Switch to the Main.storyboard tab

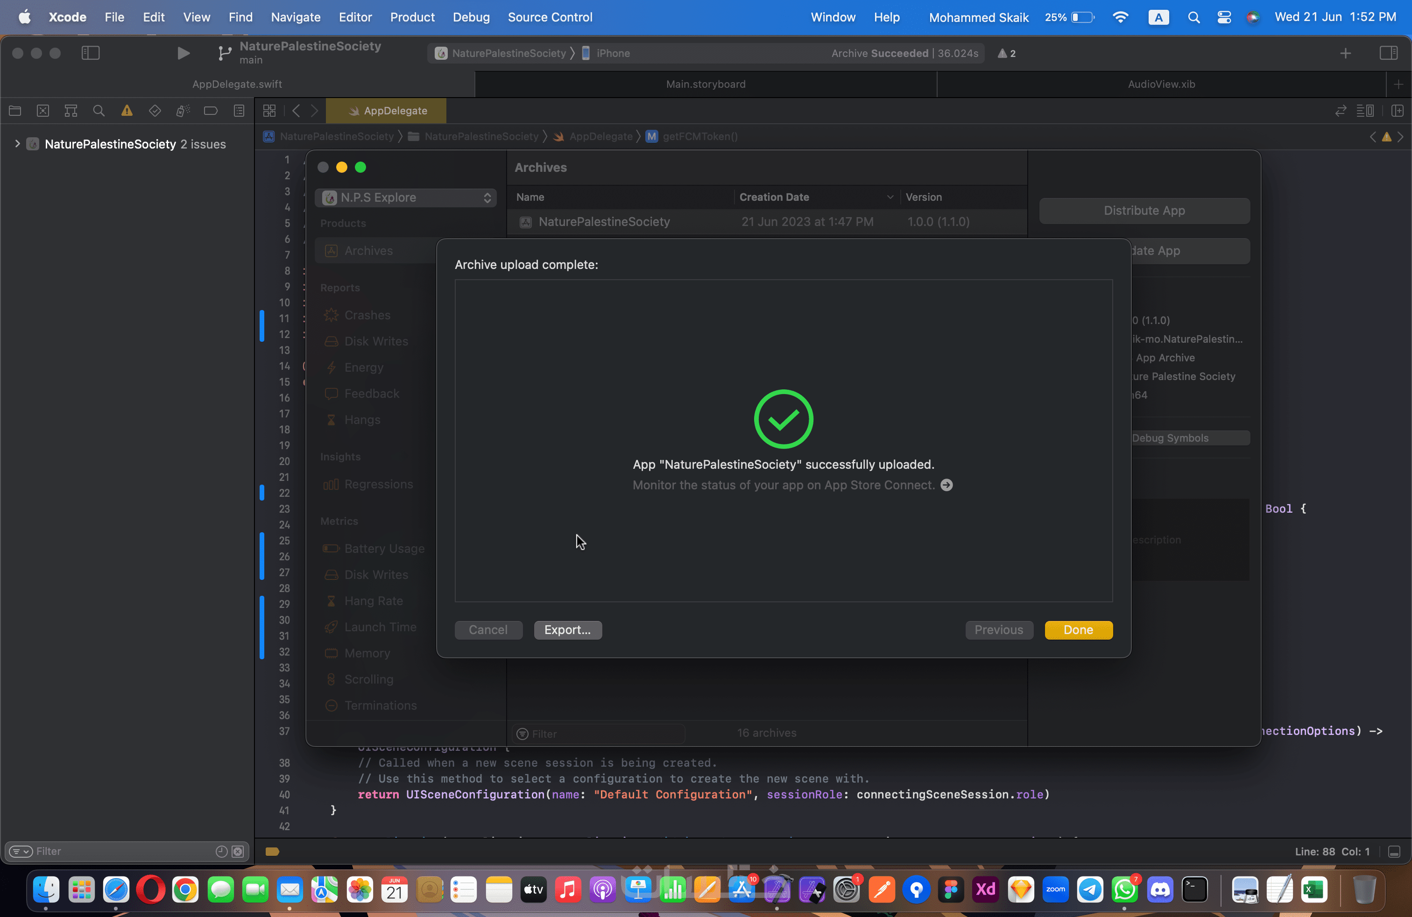tap(706, 84)
